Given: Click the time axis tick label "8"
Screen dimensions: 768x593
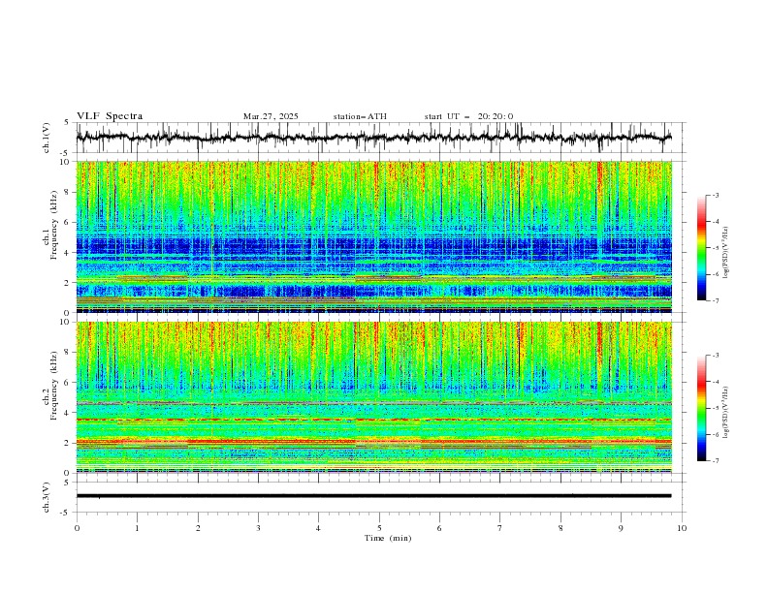Looking at the screenshot, I should click(x=560, y=528).
